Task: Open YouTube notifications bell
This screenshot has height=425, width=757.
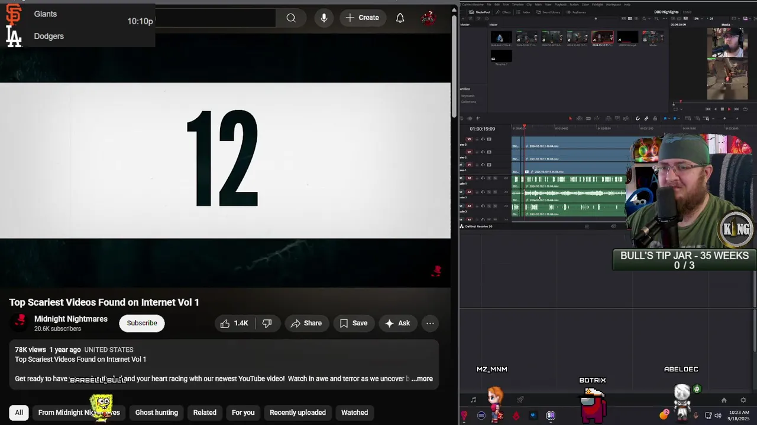Action: click(x=400, y=18)
